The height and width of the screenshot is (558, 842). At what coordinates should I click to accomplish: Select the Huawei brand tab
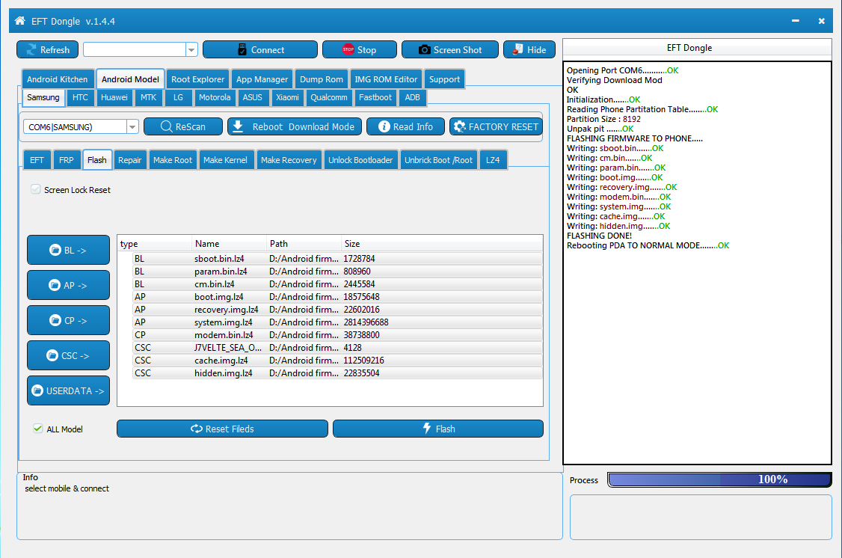114,97
